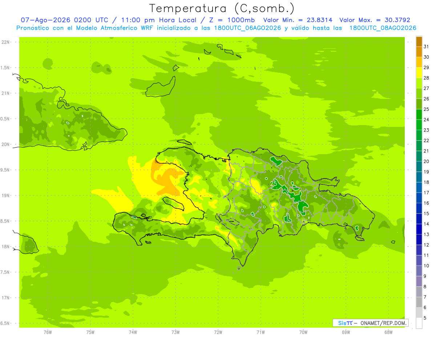The image size is (436, 337).
Task: Click the 75W longitude axis label
Action: pyautogui.click(x=90, y=332)
